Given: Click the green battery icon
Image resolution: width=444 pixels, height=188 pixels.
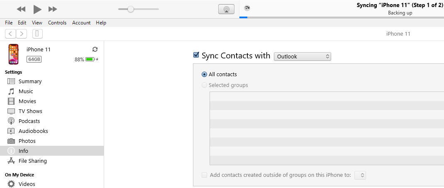Looking at the screenshot, I should pyautogui.click(x=90, y=59).
